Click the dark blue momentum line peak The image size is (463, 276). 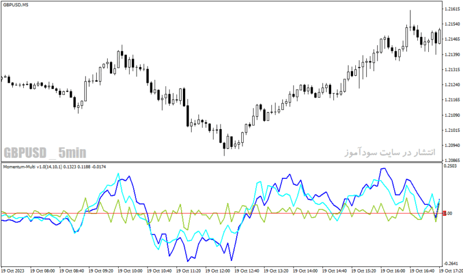coord(383,168)
